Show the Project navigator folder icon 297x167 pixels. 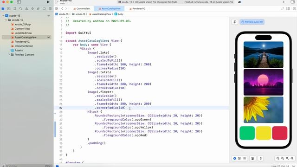click(3, 9)
